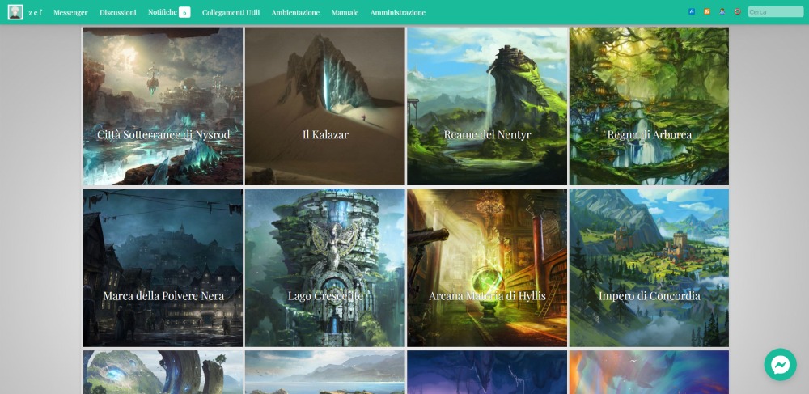Open the blue ForumFree icon

[x=692, y=11]
